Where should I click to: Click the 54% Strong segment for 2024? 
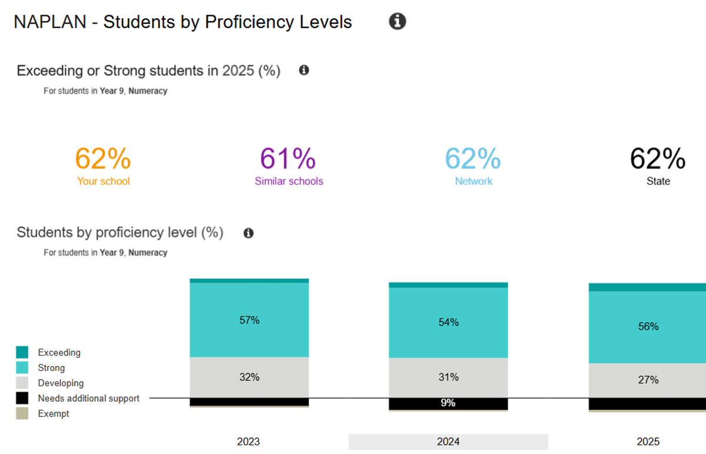point(448,322)
